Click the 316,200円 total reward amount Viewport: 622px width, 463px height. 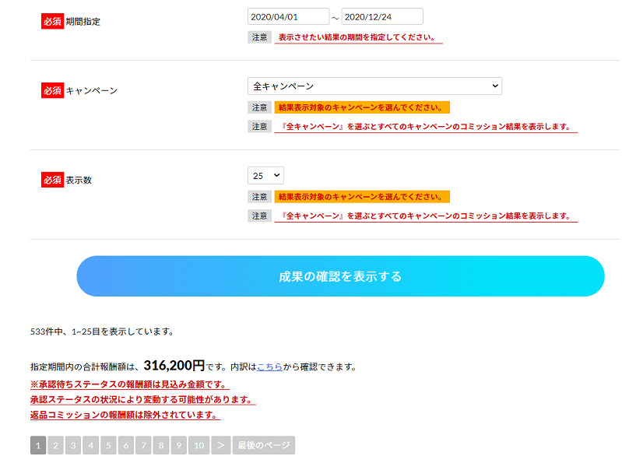(174, 366)
